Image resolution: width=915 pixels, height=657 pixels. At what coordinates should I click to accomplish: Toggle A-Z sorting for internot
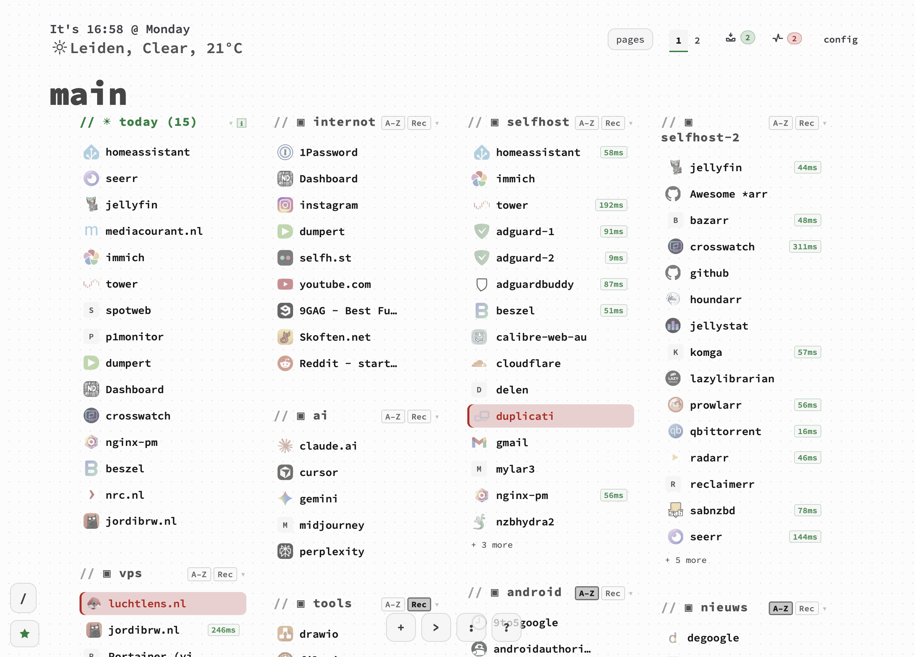[393, 123]
